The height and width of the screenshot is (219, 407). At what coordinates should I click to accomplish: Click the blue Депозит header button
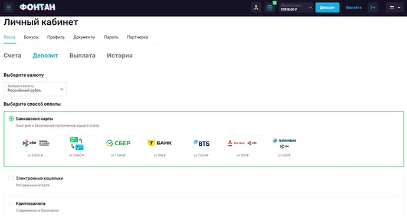[327, 8]
